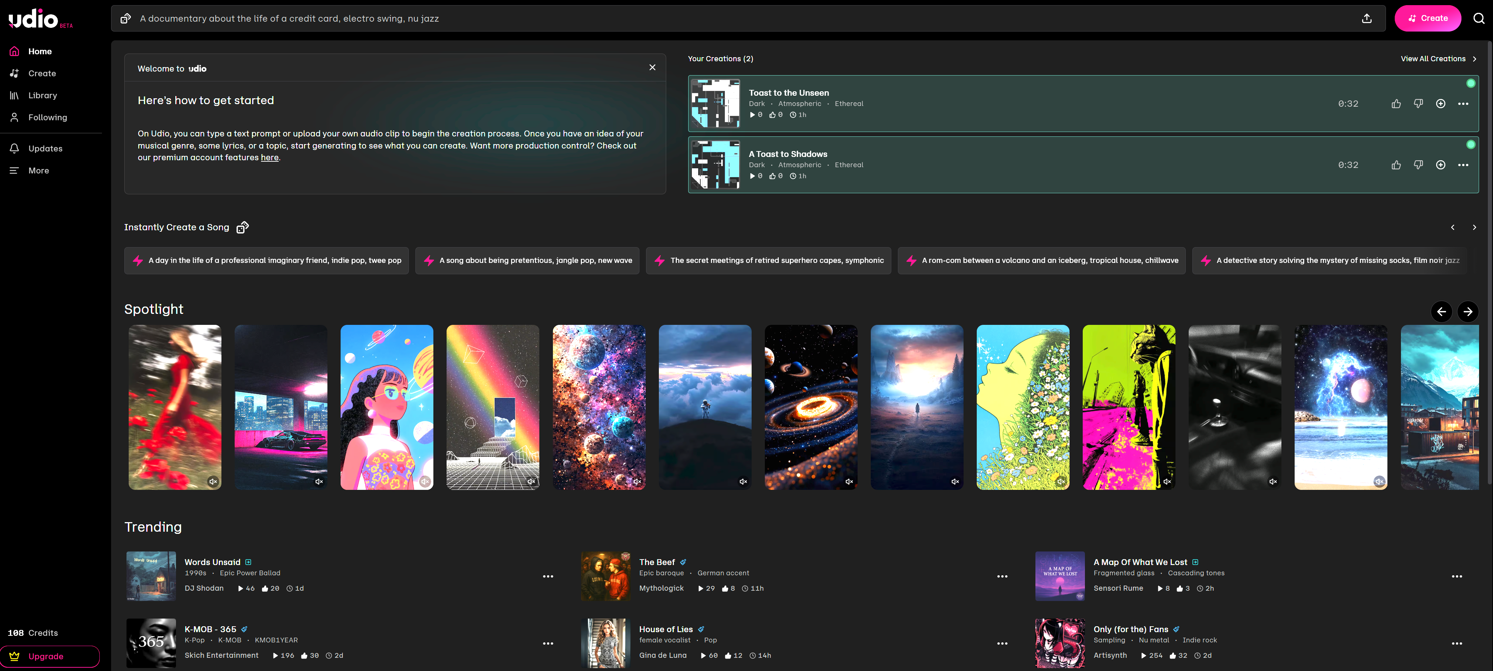1493x671 pixels.
Task: Follow the premium features 'here' link
Action: click(269, 158)
